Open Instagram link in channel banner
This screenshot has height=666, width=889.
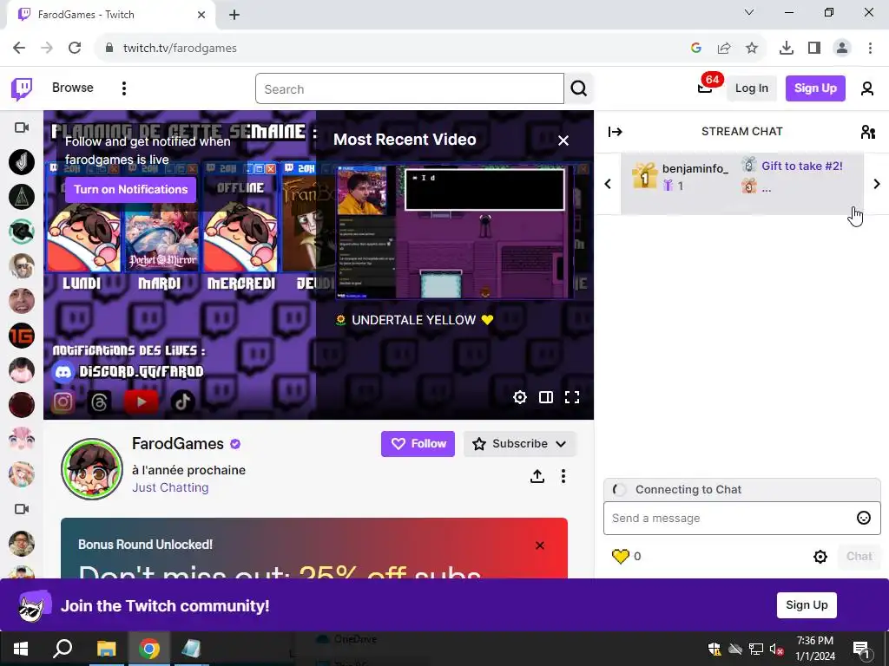pos(63,402)
